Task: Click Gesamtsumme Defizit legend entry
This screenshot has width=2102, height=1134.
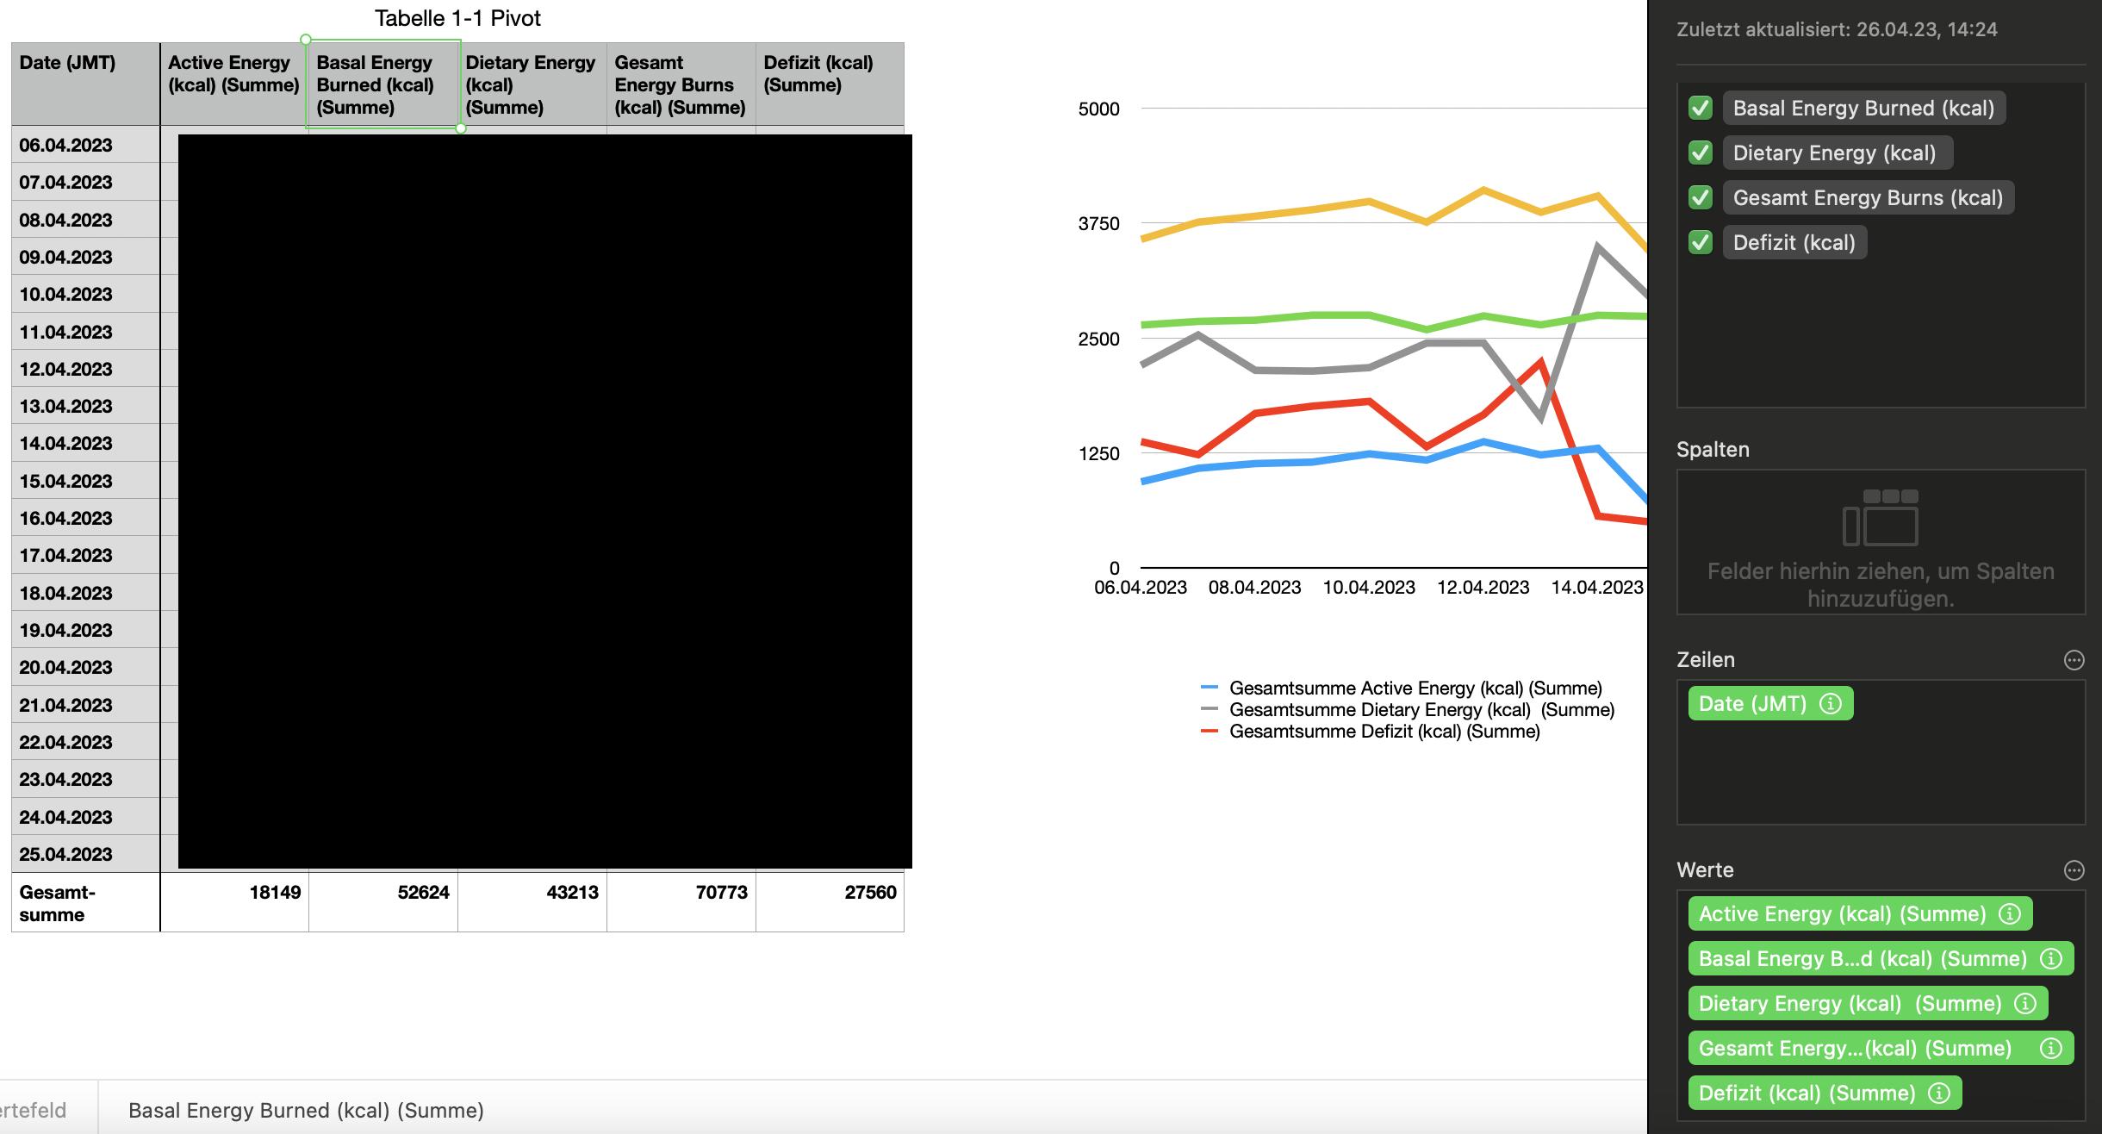Action: pos(1384,732)
